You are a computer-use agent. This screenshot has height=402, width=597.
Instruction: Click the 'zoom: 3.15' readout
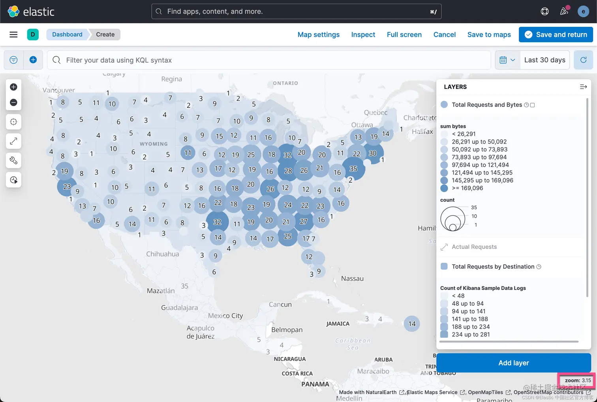[578, 381]
